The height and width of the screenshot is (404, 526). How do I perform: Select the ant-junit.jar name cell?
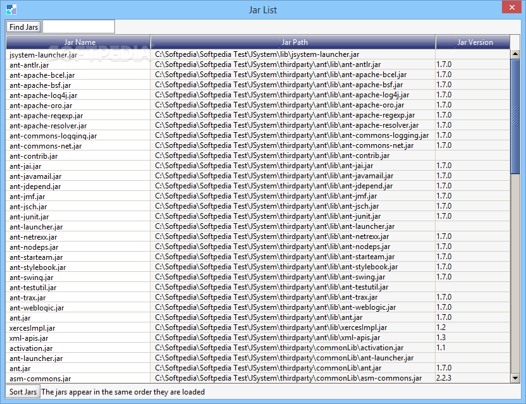(x=78, y=216)
